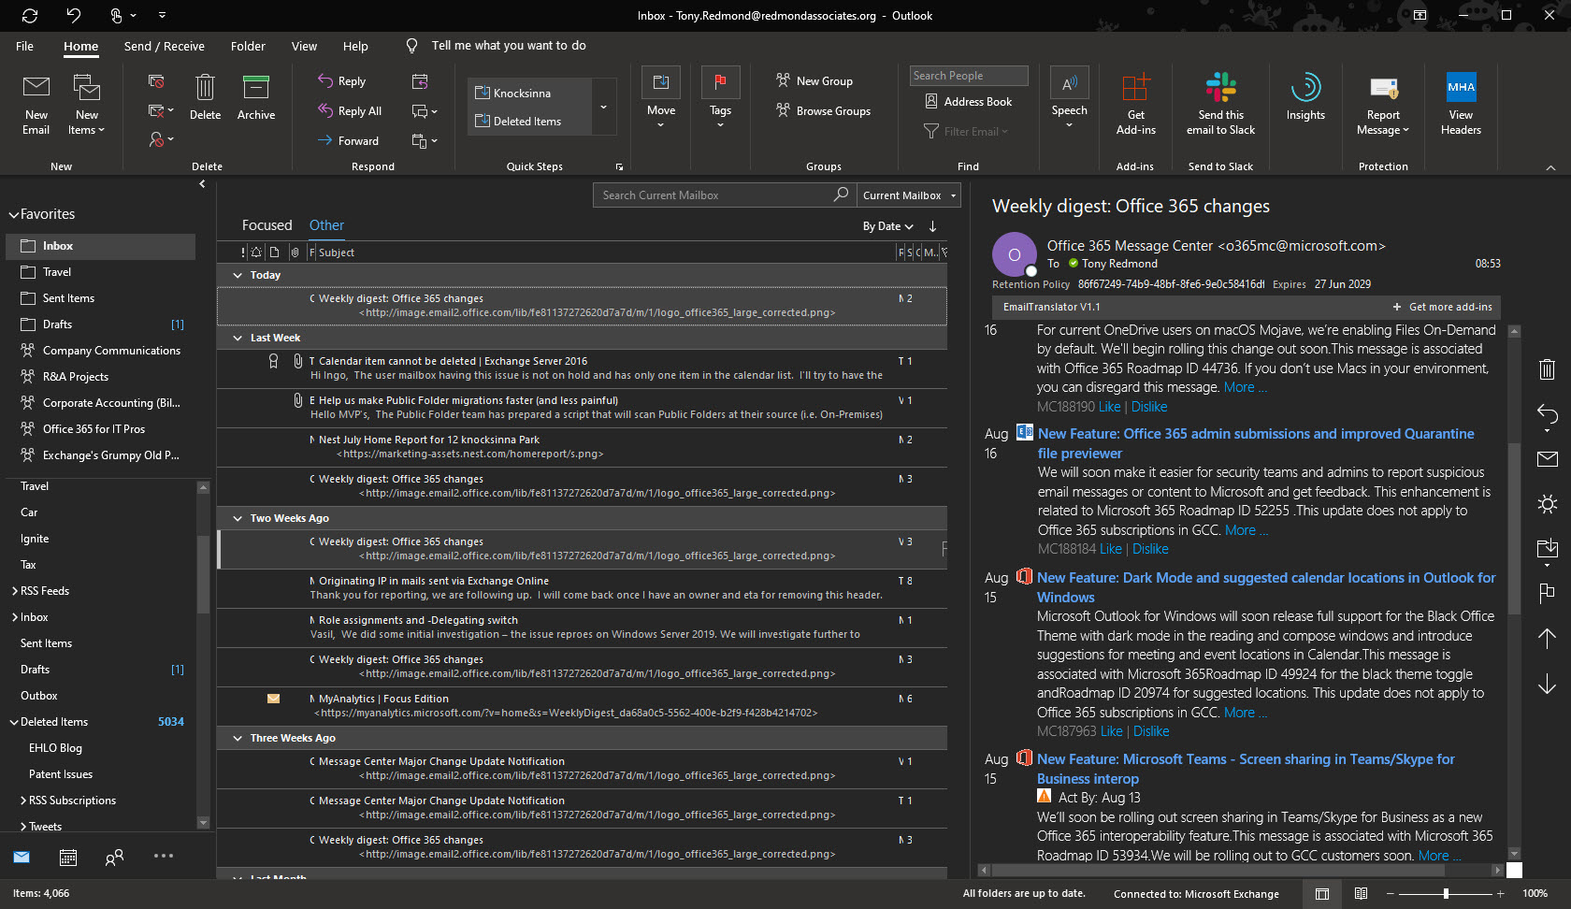Toggle sort order arrow beside By Date
This screenshot has height=909, width=1571.
pos(932,226)
